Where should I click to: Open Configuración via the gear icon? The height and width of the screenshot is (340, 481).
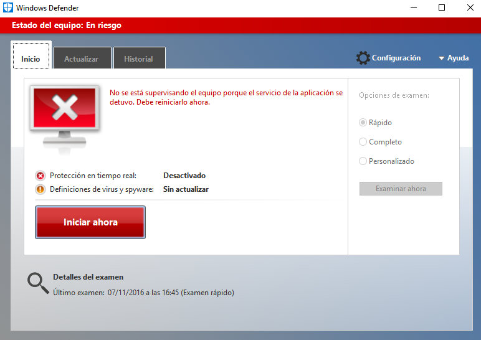[363, 58]
